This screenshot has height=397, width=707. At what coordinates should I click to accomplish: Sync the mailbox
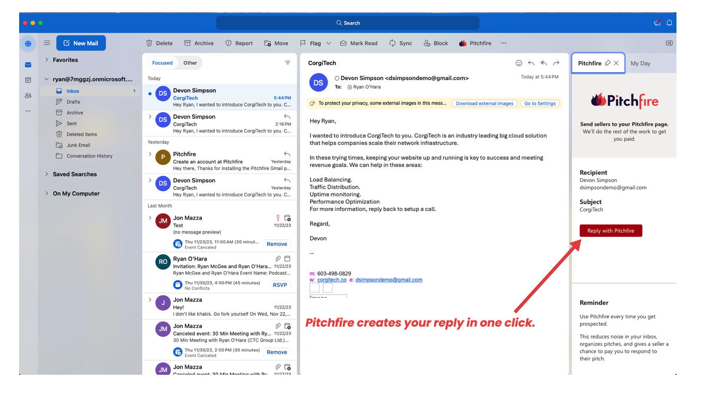coord(401,43)
